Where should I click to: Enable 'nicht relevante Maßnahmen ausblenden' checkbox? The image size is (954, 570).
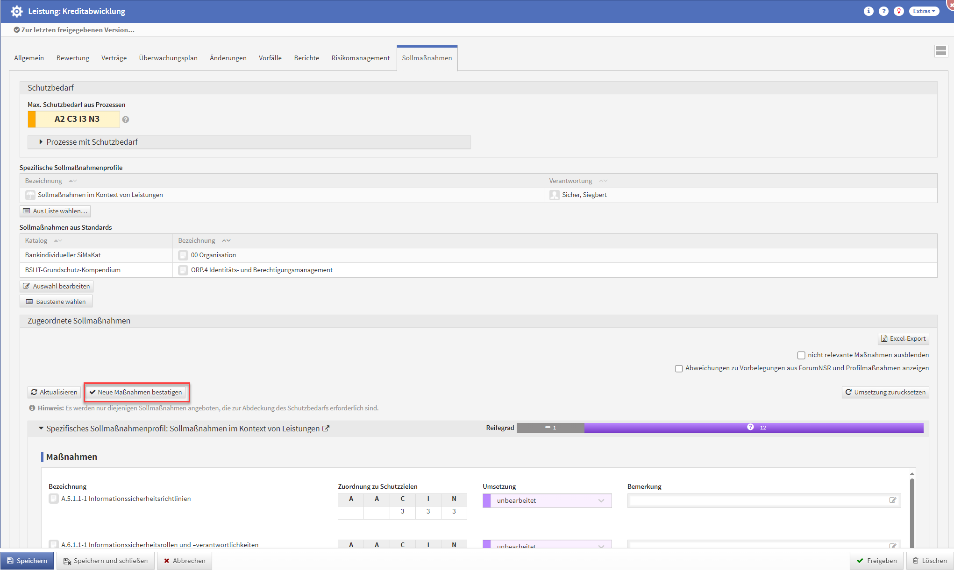tap(801, 355)
